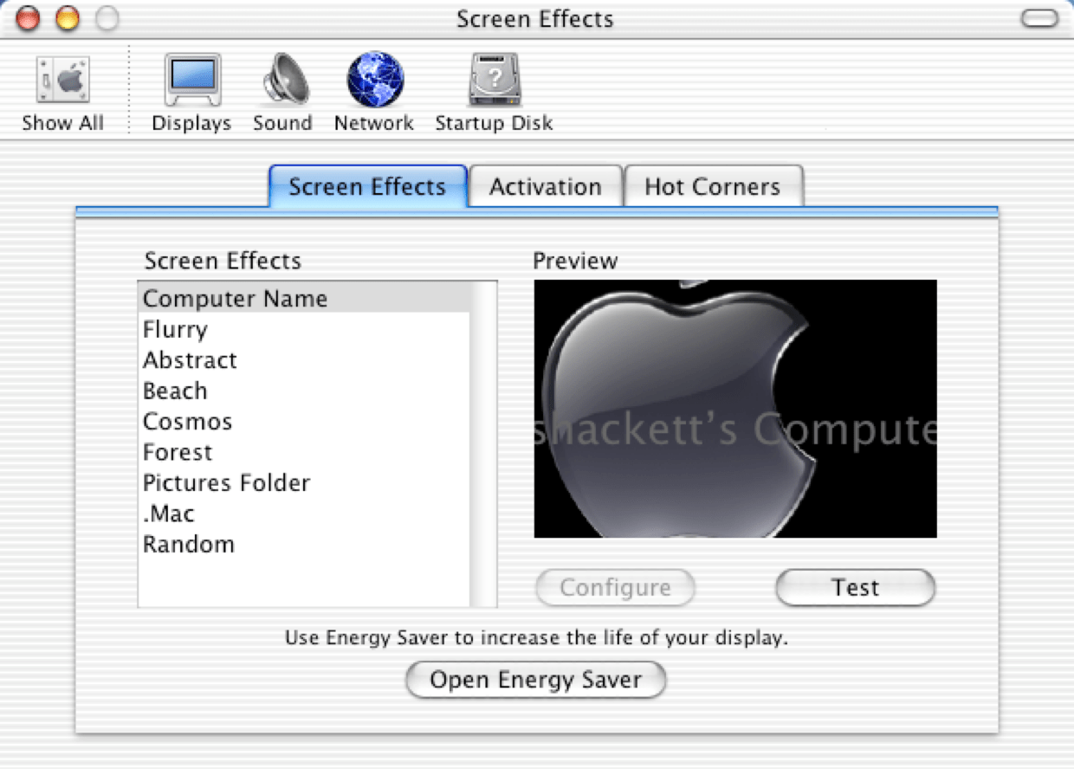
Task: Select Computer Name in the effects list
Action: (x=304, y=299)
